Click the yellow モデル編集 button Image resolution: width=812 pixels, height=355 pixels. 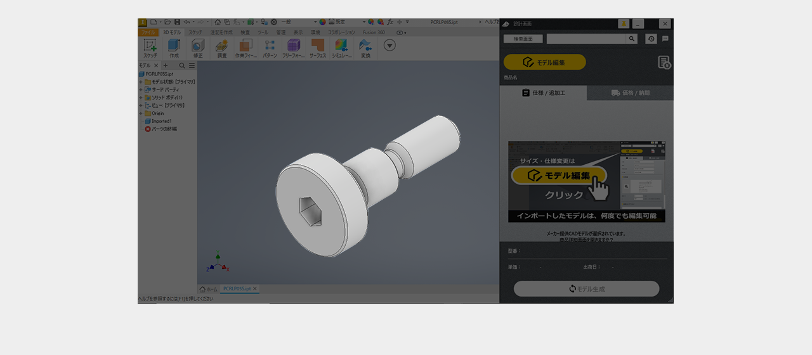point(544,62)
